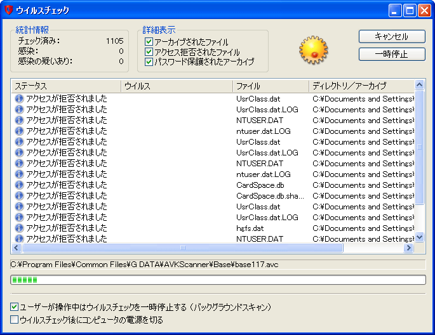Select the CardSpace.db.sha... file name
435x335 pixels.
tap(271, 195)
